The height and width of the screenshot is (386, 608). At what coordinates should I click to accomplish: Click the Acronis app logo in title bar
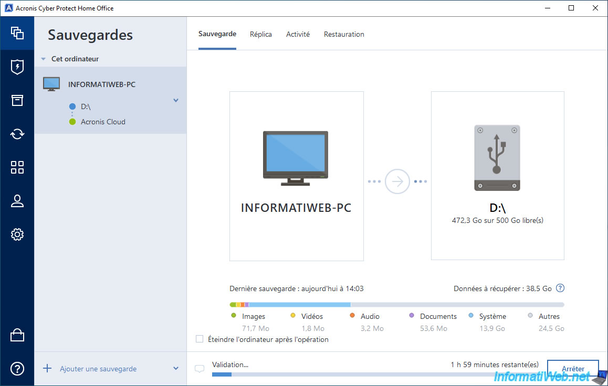click(x=8, y=8)
